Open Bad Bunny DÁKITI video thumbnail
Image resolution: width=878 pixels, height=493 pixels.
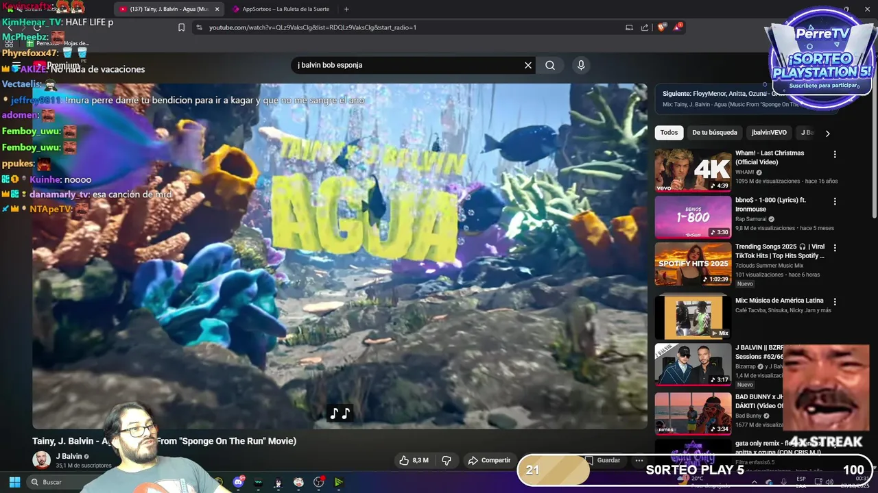(x=693, y=414)
